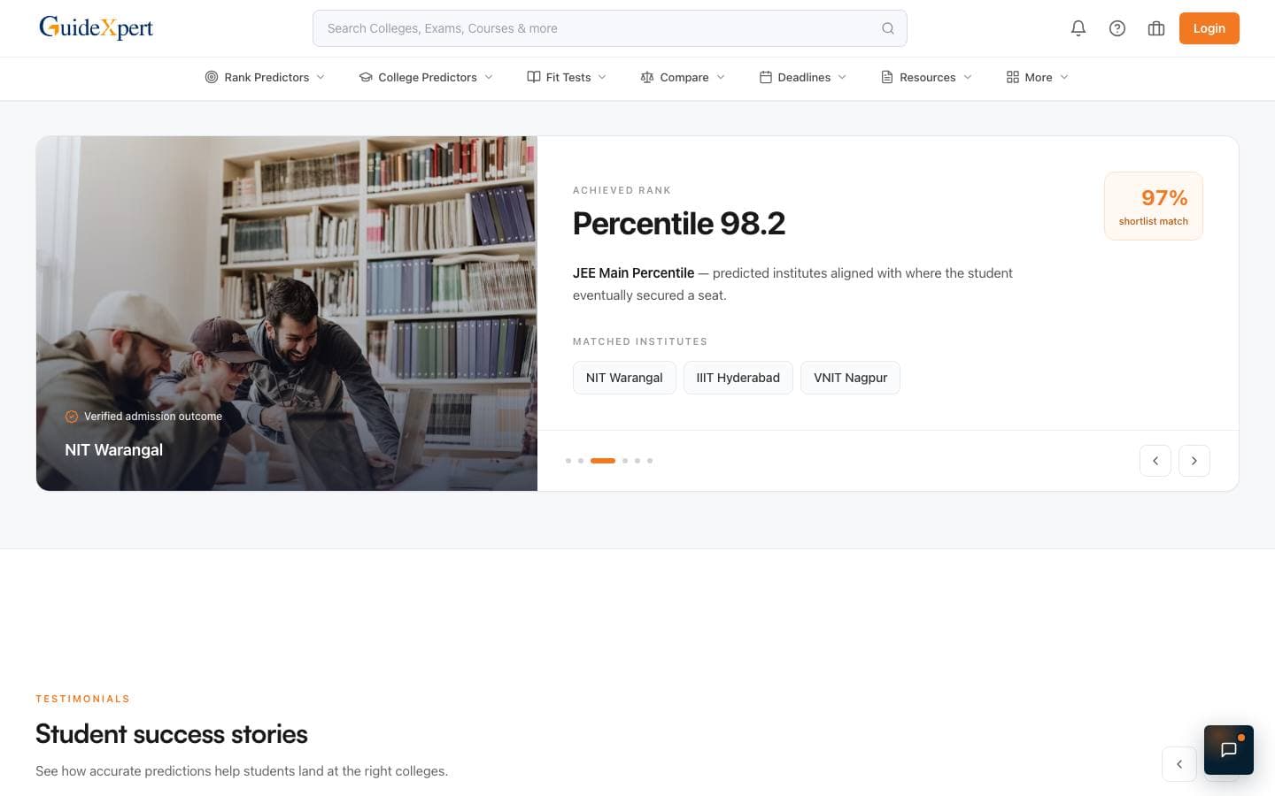Click the target icon beside Rank Predictors
1275x796 pixels.
pyautogui.click(x=212, y=77)
